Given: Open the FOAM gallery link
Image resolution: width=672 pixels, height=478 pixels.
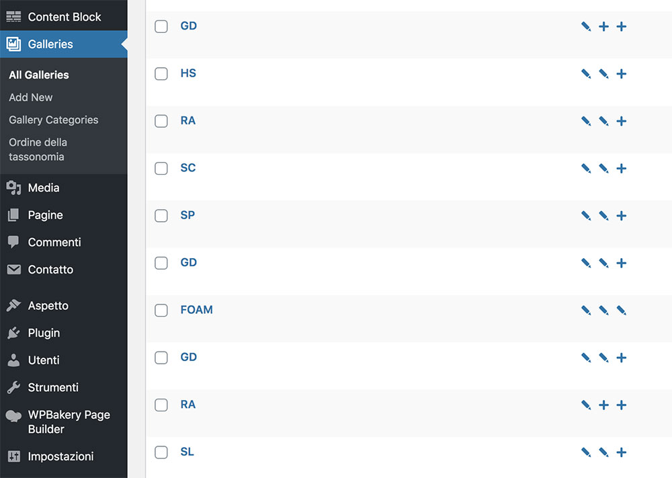Looking at the screenshot, I should [x=196, y=310].
